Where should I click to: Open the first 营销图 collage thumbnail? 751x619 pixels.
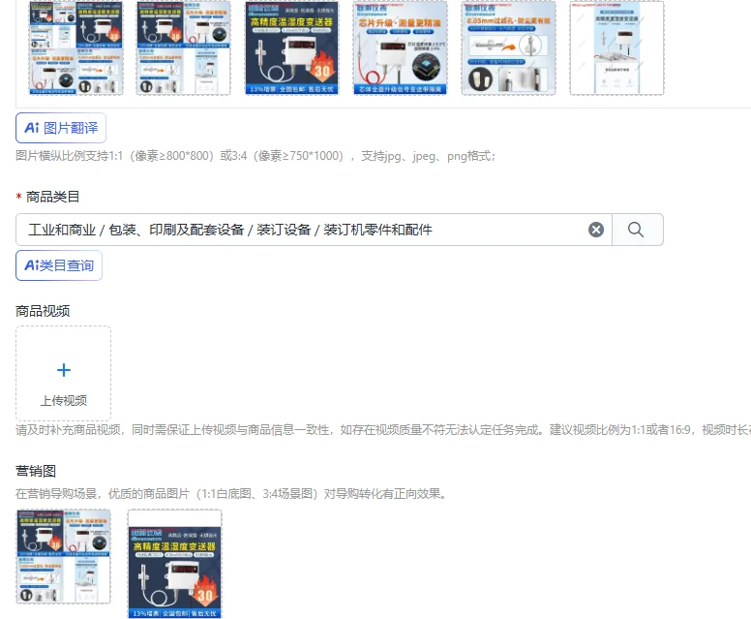[63, 557]
